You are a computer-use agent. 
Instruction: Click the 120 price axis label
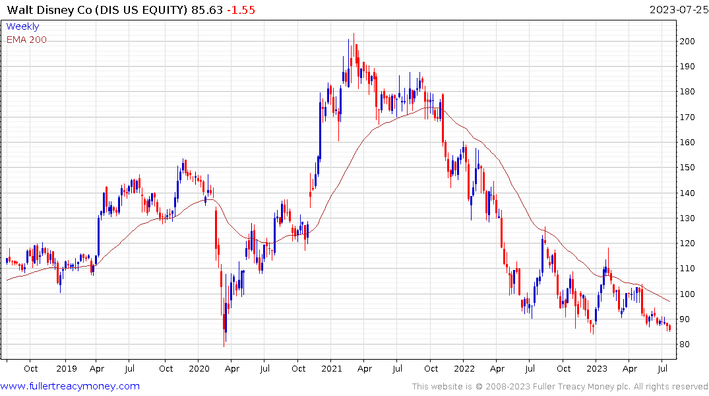[687, 244]
